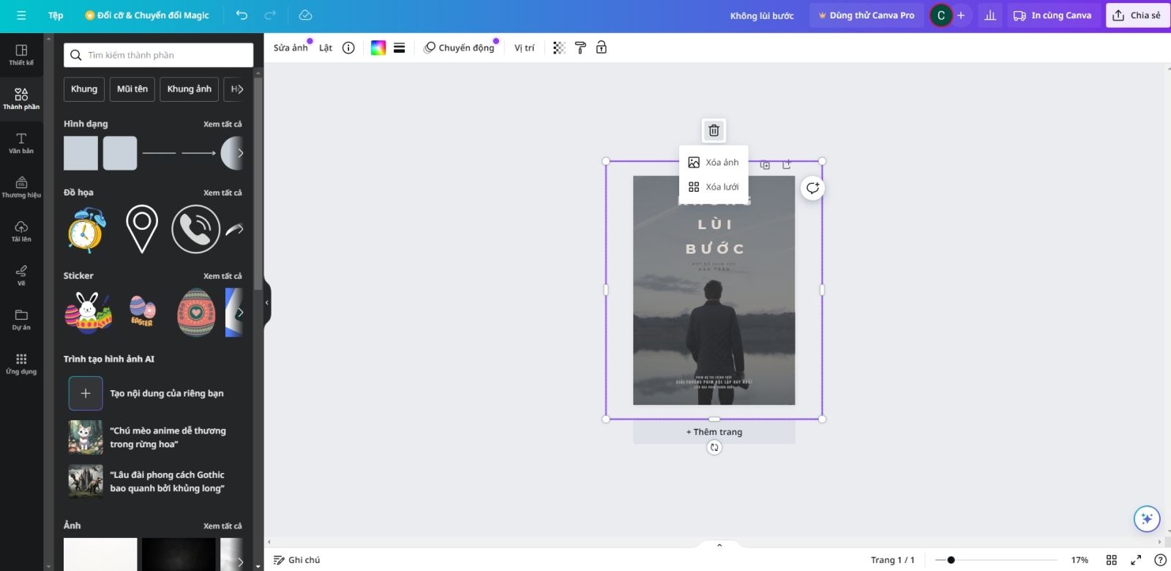Viewport: 1171px width, 571px height.
Task: Select the copy style paint roller icon
Action: [580, 48]
